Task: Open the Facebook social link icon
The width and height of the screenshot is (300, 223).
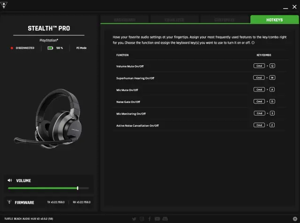Action: point(150,219)
